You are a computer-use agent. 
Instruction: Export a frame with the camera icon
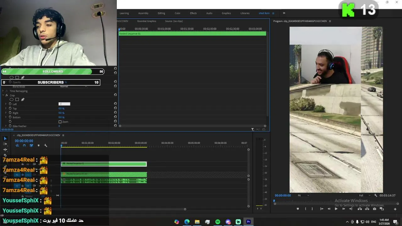coord(374,209)
